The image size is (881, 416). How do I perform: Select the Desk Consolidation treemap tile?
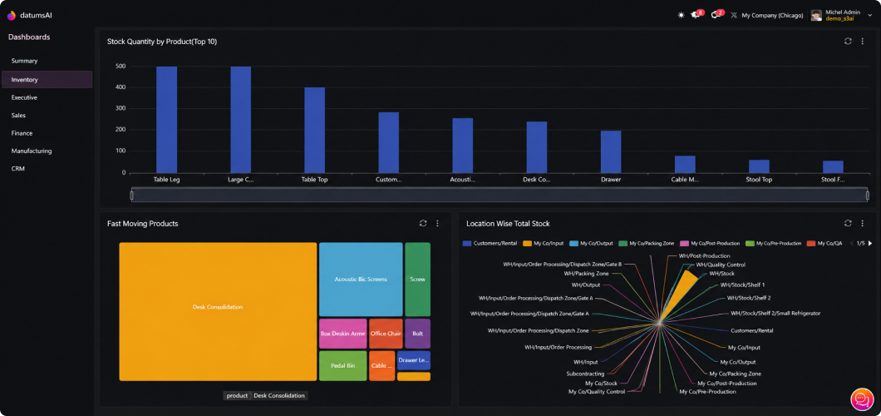218,311
